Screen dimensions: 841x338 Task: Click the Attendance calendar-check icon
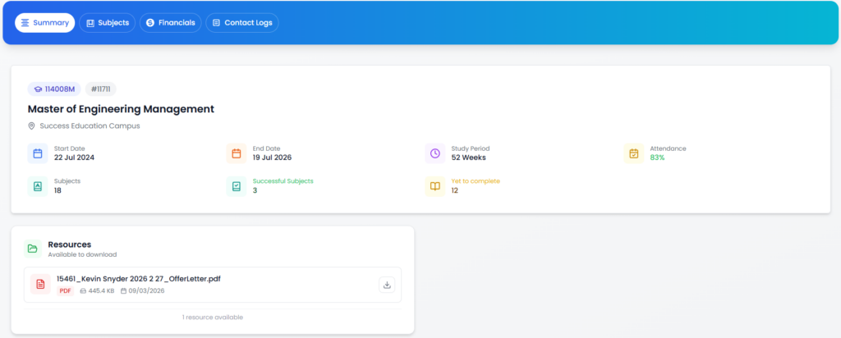633,153
